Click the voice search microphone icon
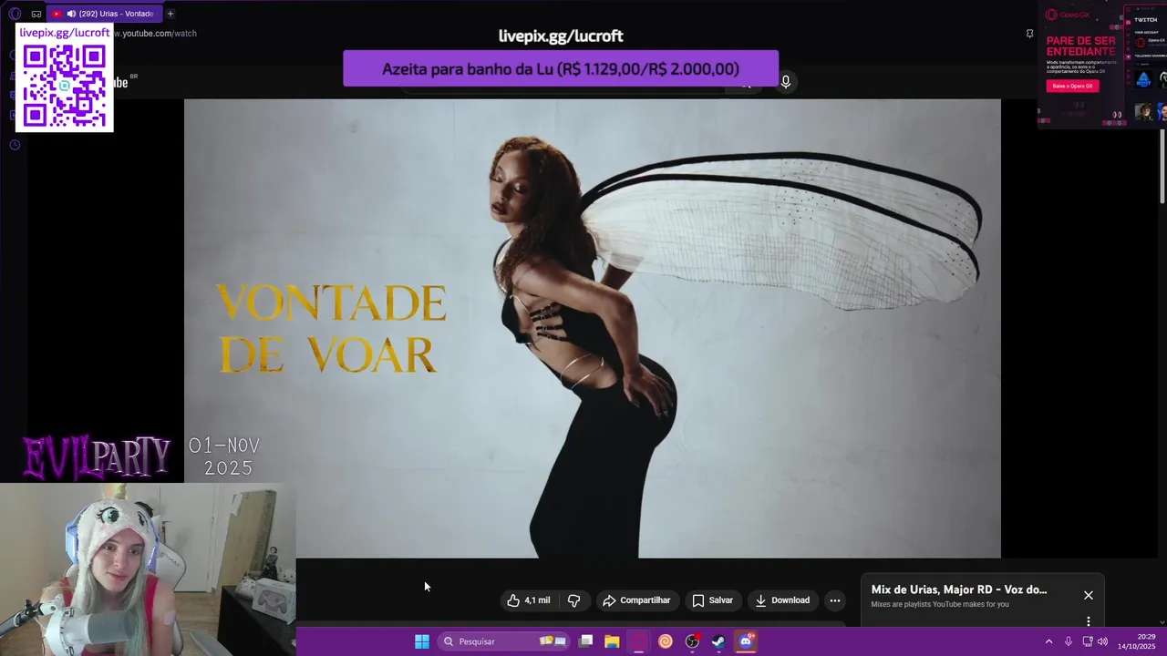Image resolution: width=1167 pixels, height=656 pixels. pos(786,82)
